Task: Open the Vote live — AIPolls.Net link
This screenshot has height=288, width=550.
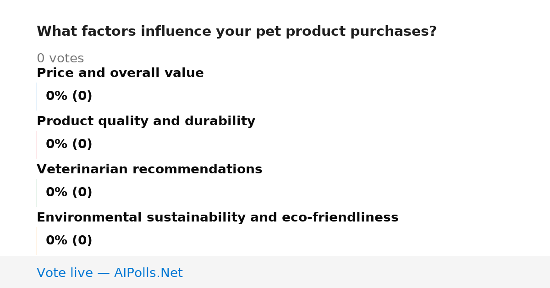Action: 110,273
